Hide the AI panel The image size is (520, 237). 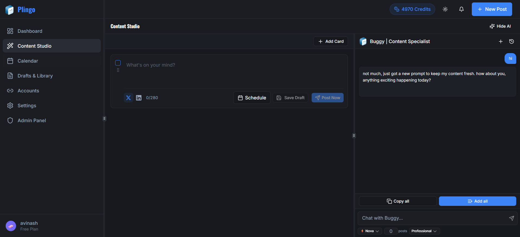[x=500, y=26]
